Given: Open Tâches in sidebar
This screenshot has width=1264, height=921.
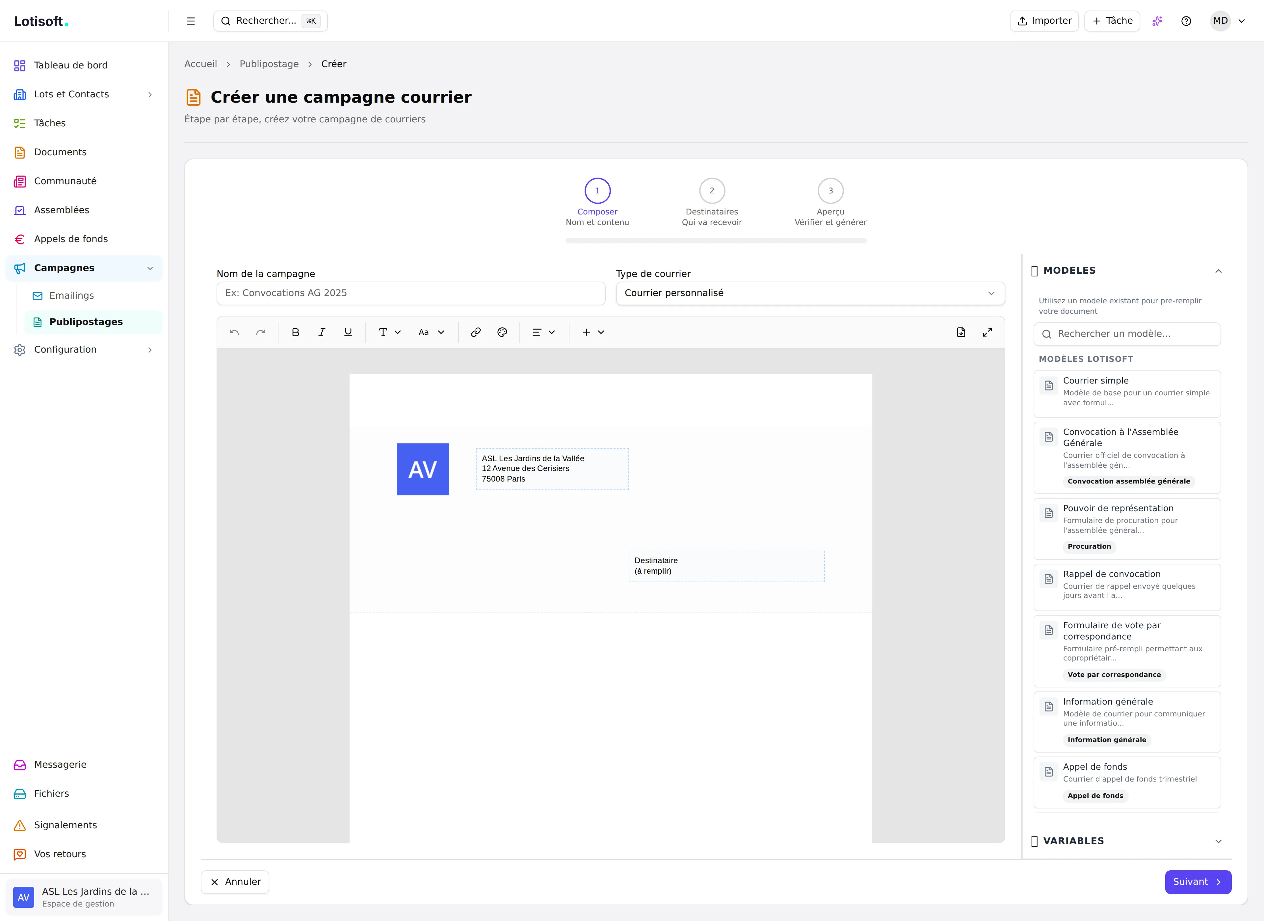Looking at the screenshot, I should (x=84, y=123).
